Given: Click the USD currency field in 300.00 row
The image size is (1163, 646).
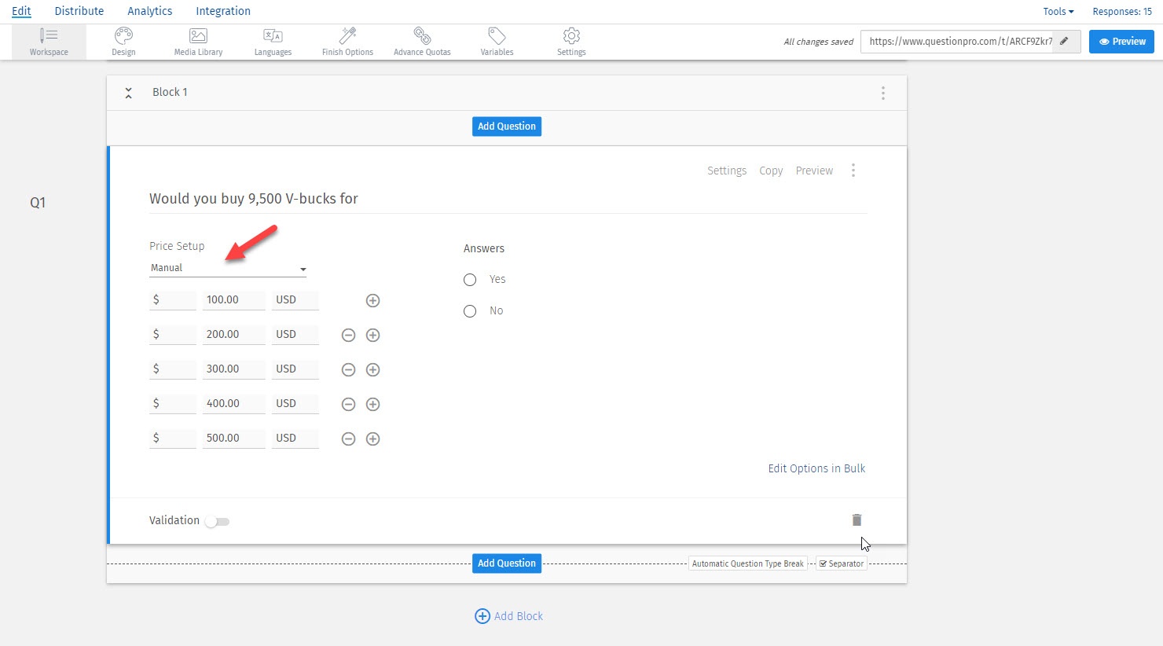Looking at the screenshot, I should [x=295, y=369].
